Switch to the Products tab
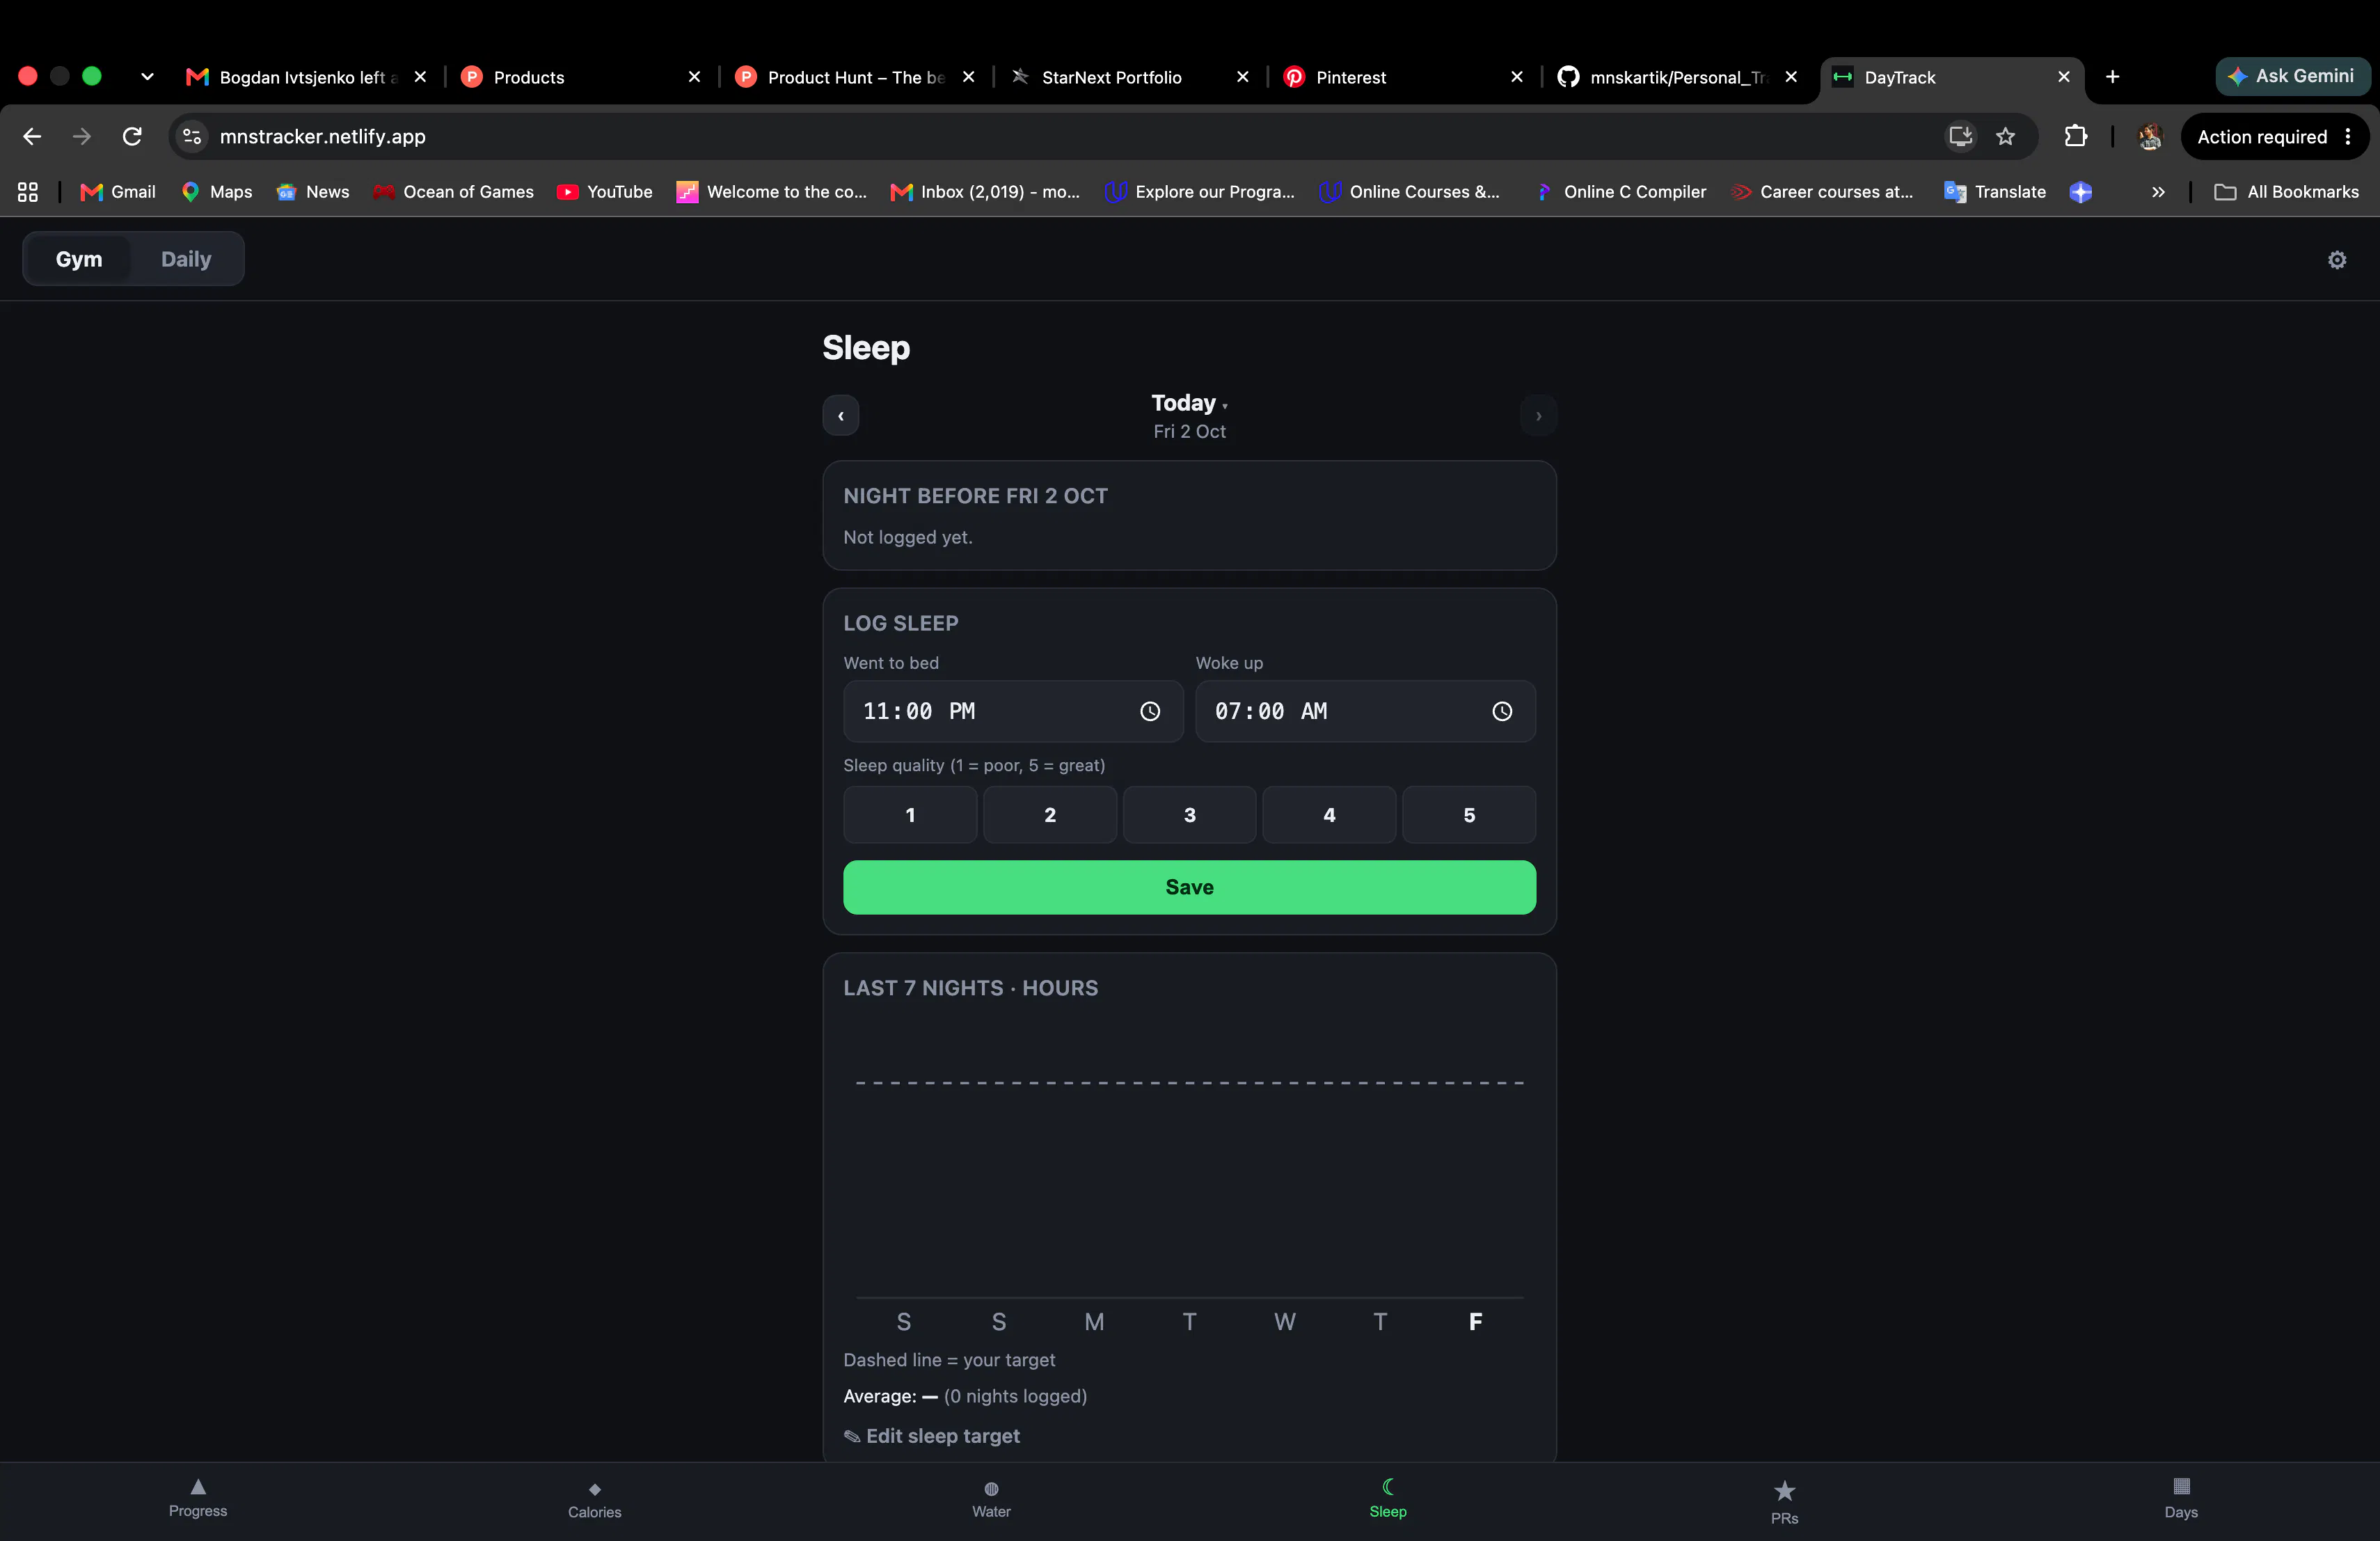 pos(582,77)
